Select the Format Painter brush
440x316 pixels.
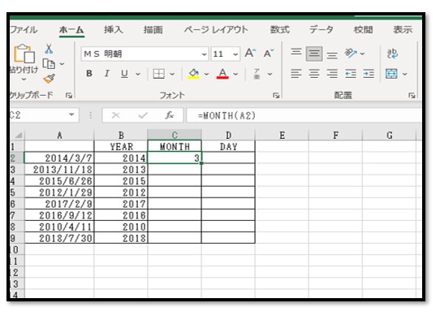(49, 79)
